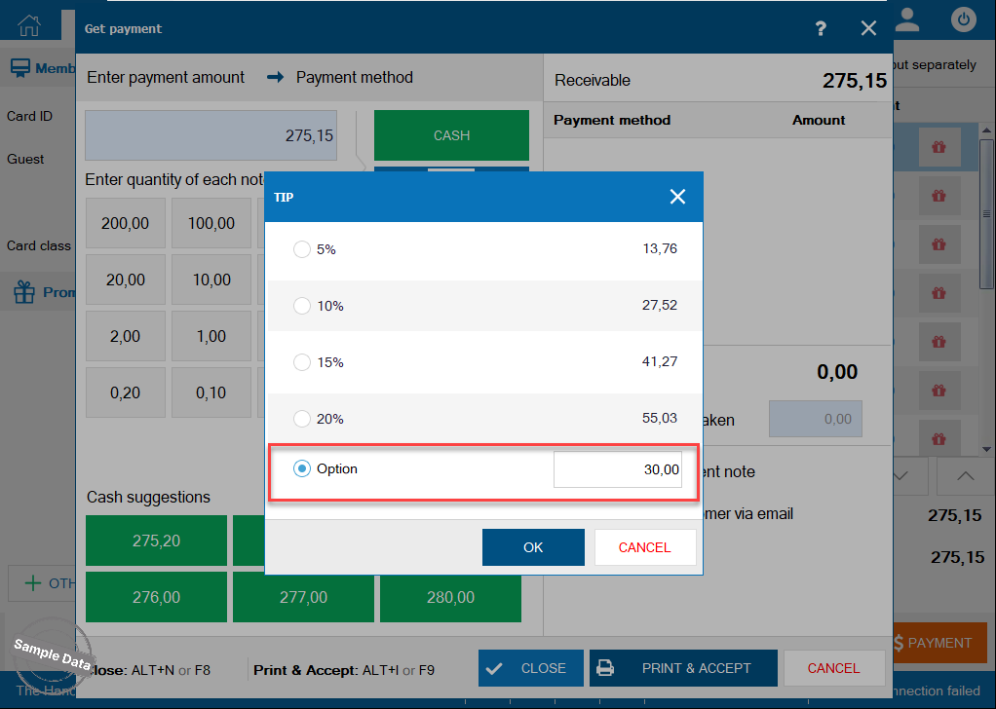Viewport: 996px width, 709px height.
Task: Tap the 1,00 coin button
Action: (x=211, y=336)
